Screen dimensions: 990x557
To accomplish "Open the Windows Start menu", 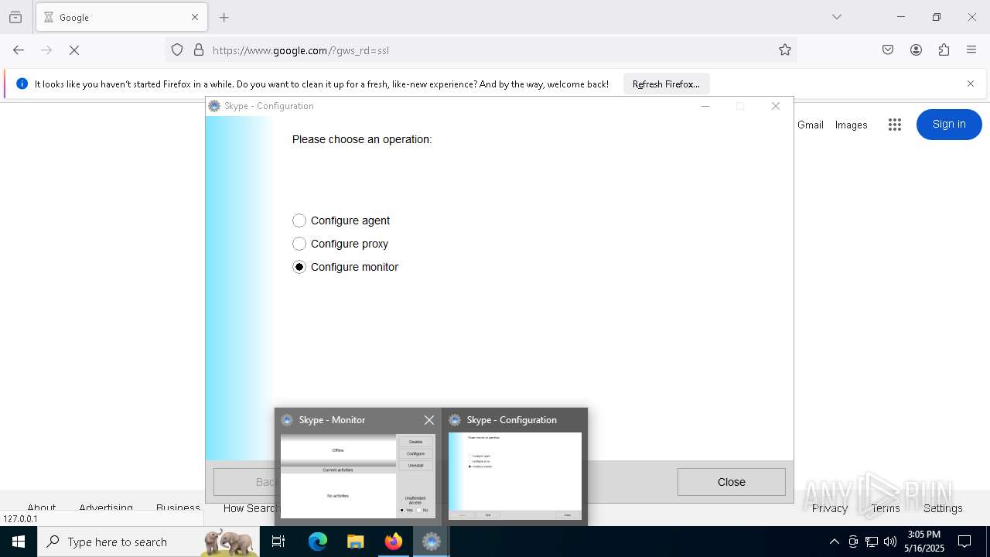I will click(x=19, y=542).
